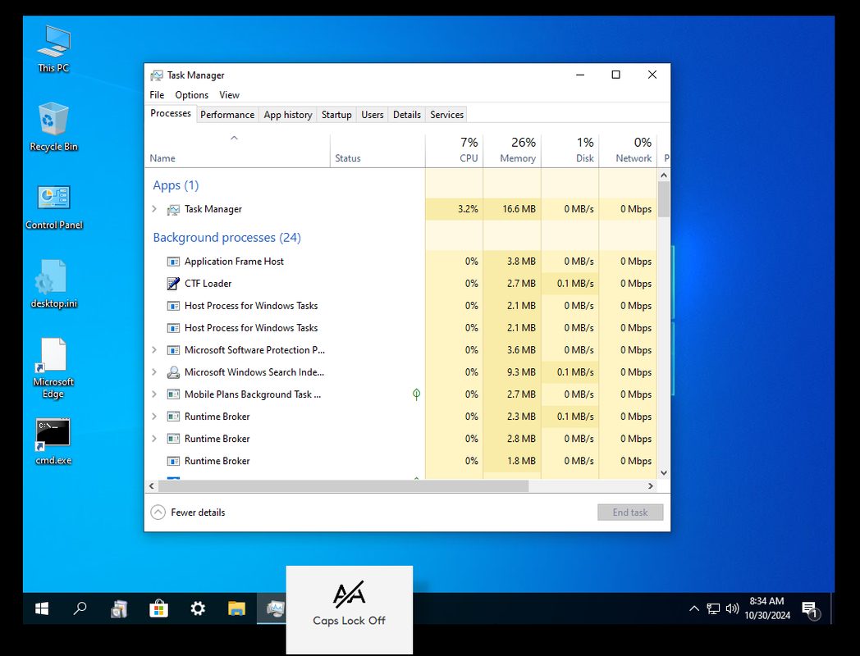Expand the Runtime Broker row using 2.8 MB
Screen dimensions: 860x656
(154, 439)
